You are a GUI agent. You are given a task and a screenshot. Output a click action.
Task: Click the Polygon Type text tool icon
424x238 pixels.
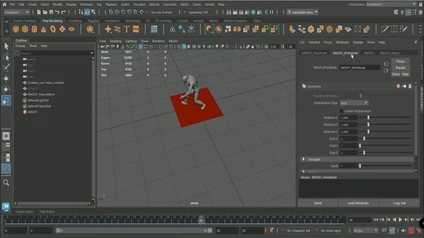point(127,29)
